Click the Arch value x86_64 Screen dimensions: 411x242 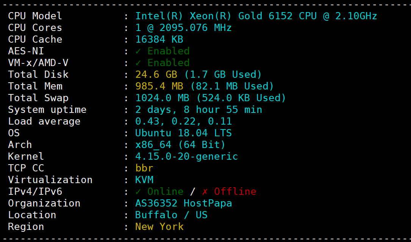coord(153,145)
